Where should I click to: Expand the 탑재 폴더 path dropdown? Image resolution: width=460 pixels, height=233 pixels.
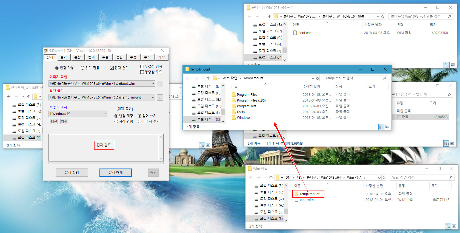(153, 97)
